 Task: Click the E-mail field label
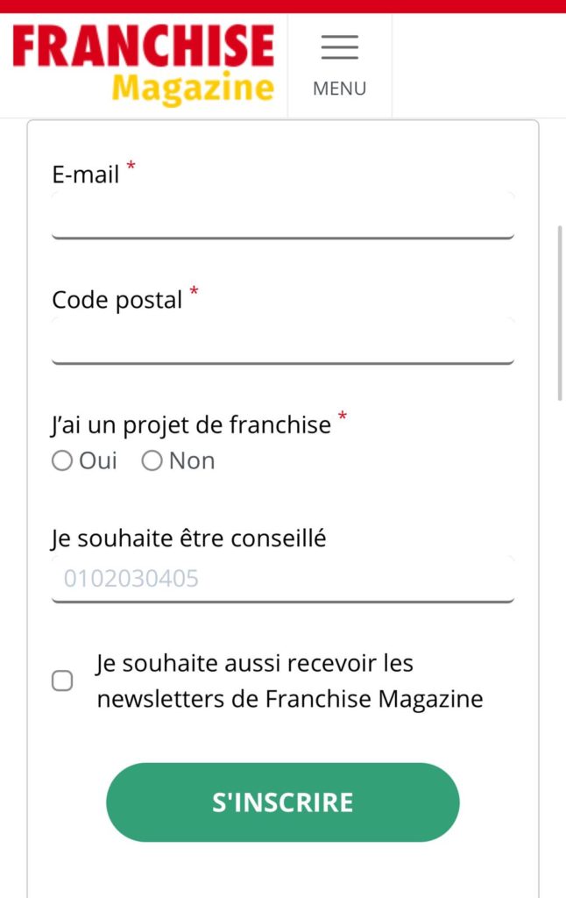[x=86, y=175]
